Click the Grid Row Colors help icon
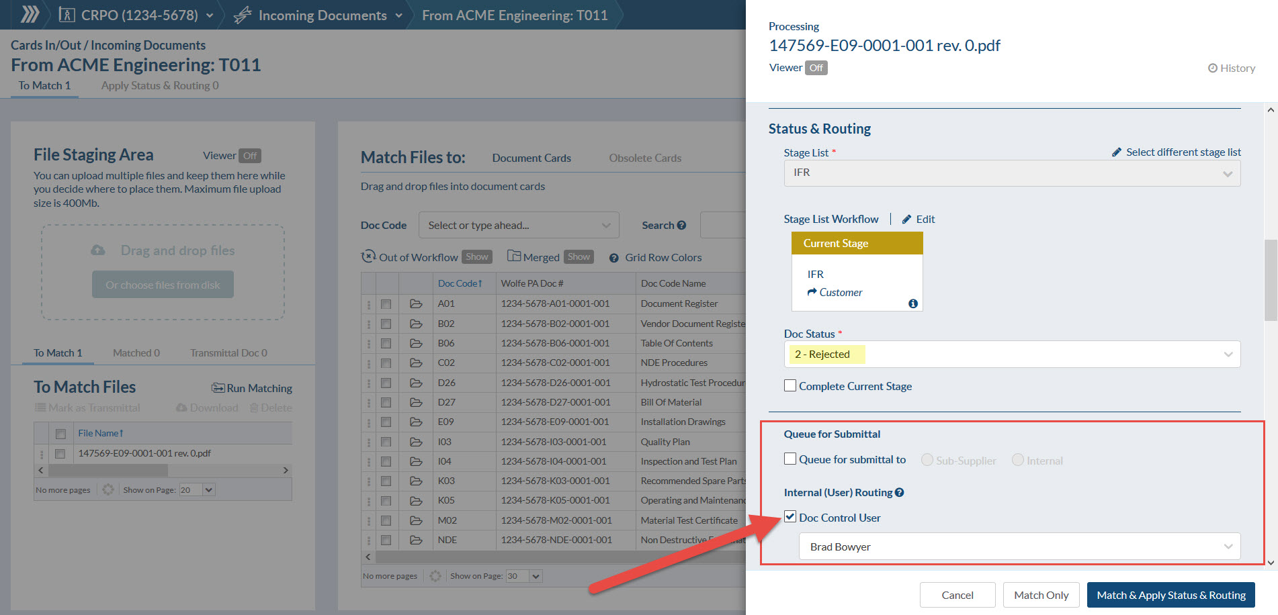The height and width of the screenshot is (615, 1278). (x=613, y=258)
